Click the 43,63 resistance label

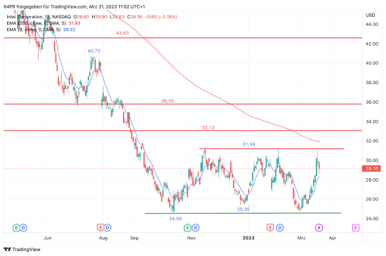[x=122, y=33]
